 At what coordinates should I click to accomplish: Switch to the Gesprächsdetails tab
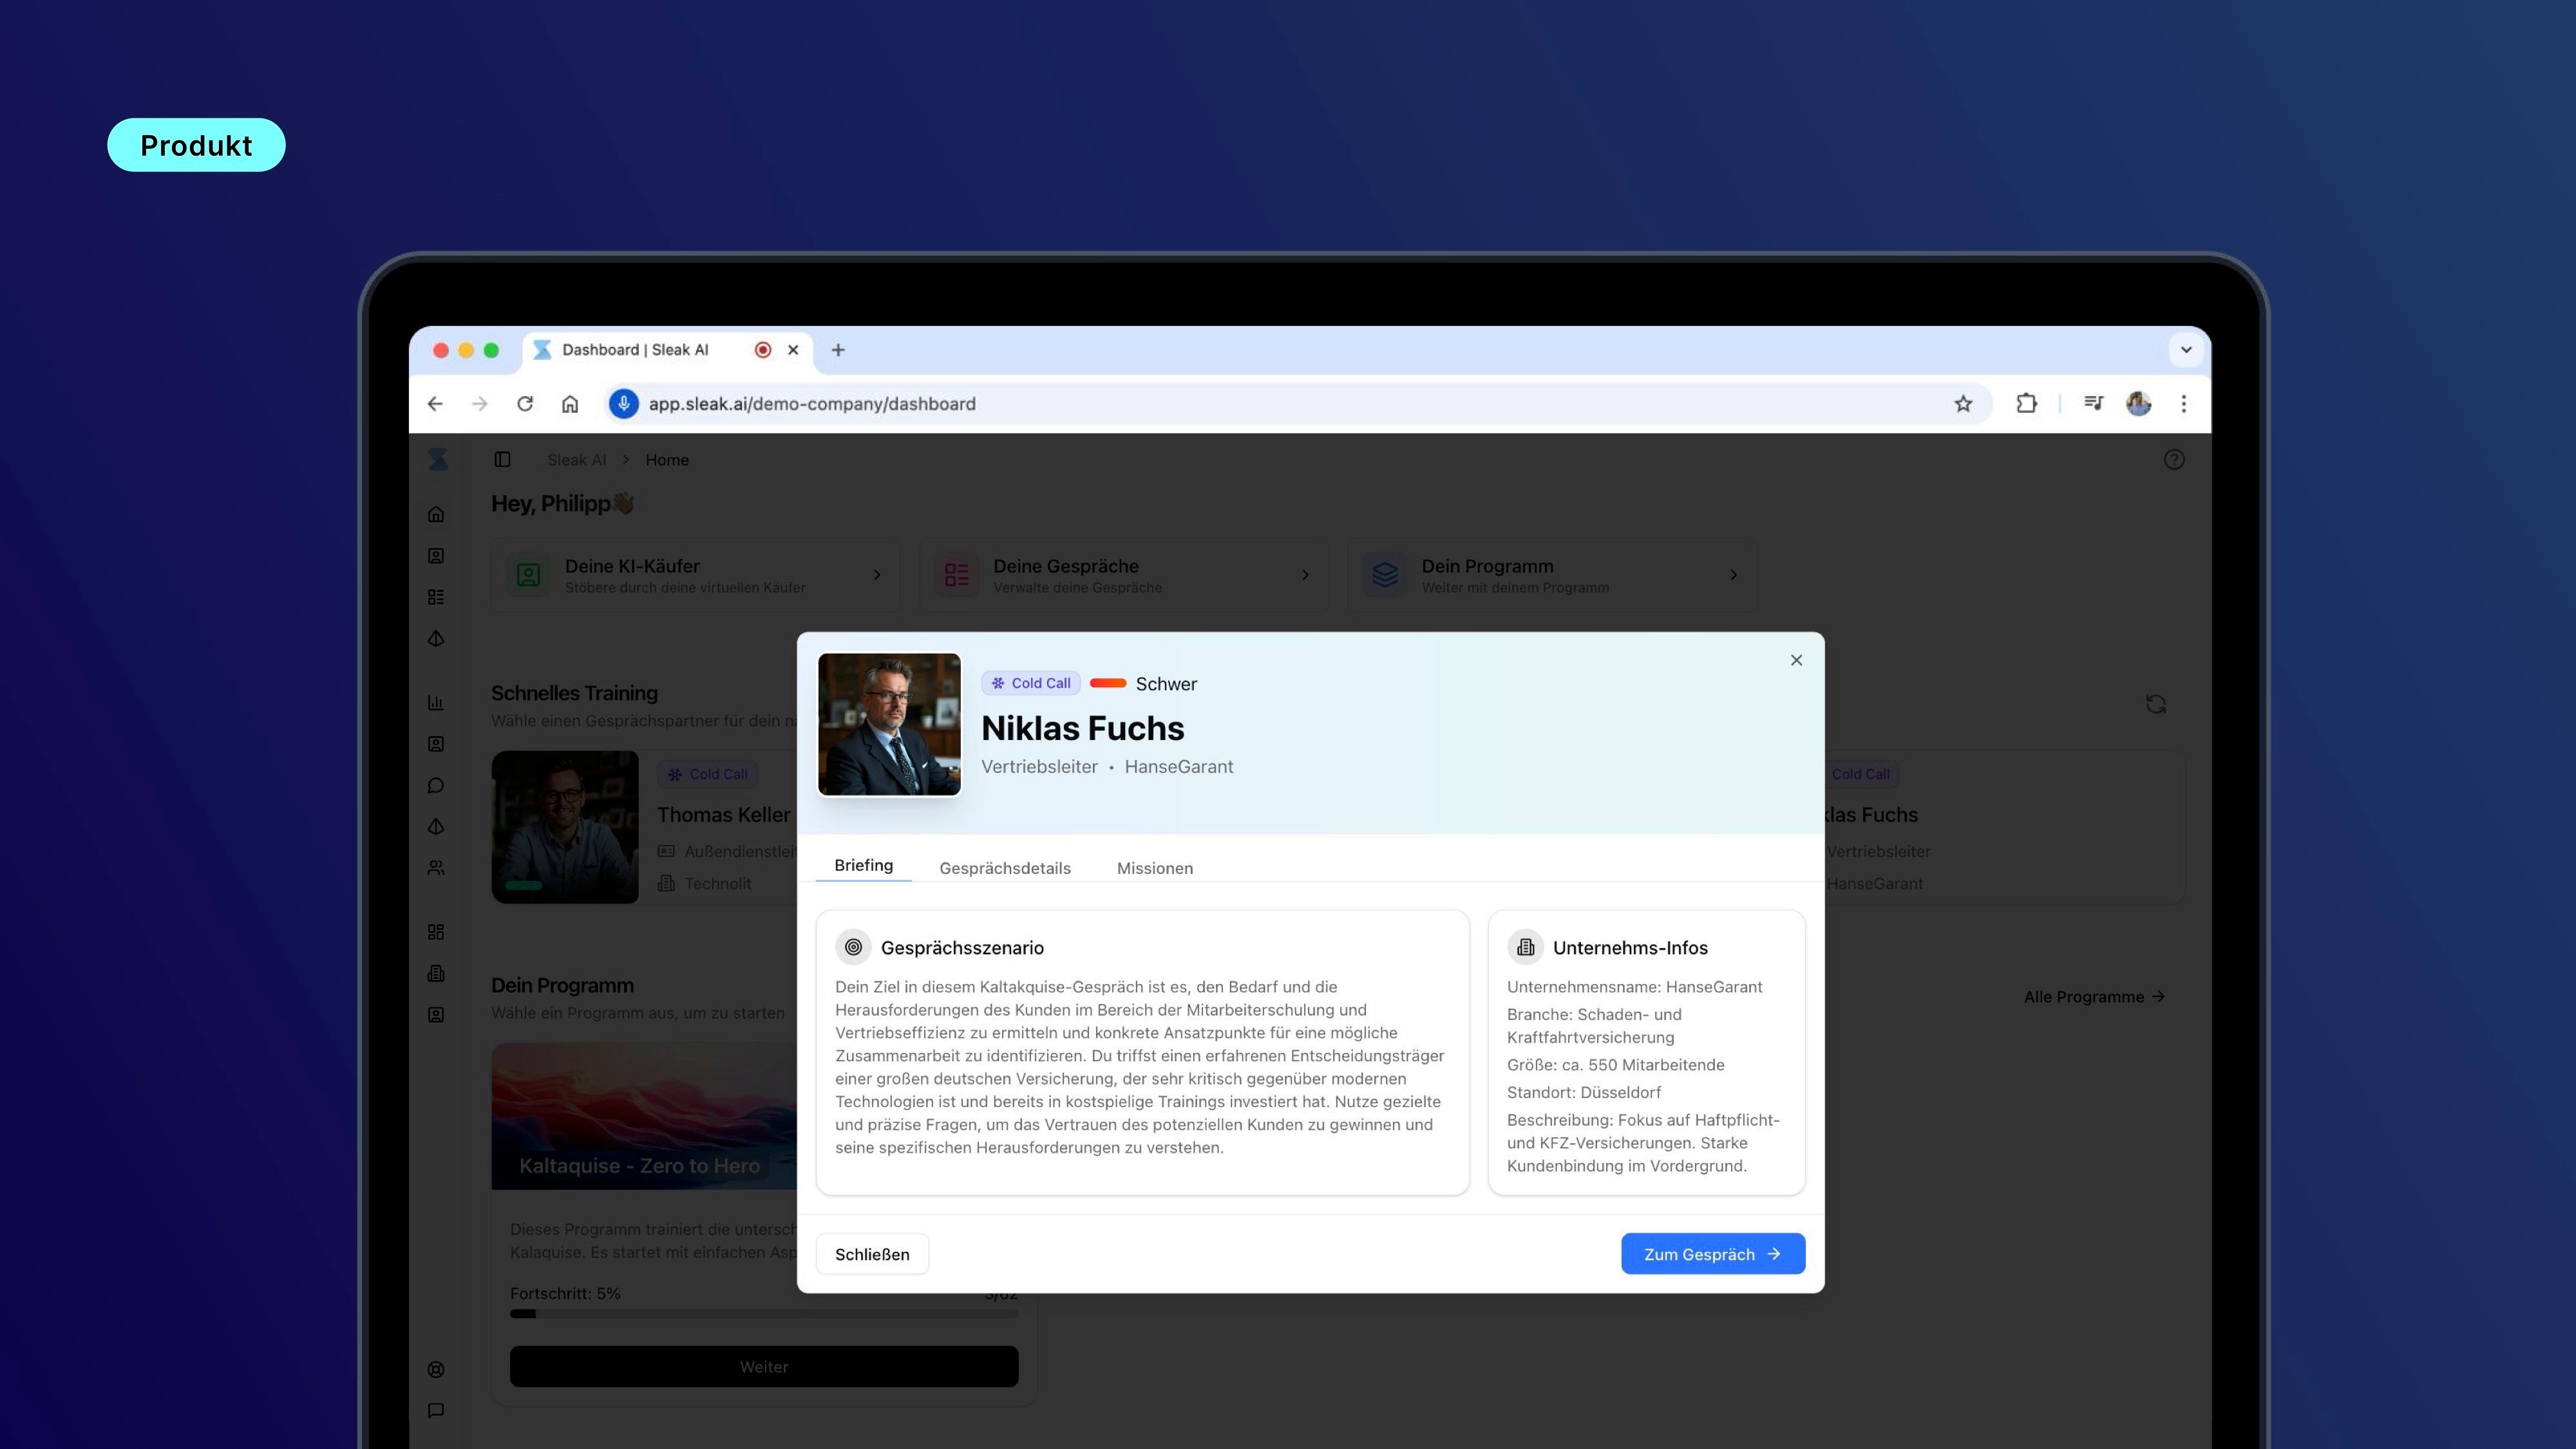1004,868
